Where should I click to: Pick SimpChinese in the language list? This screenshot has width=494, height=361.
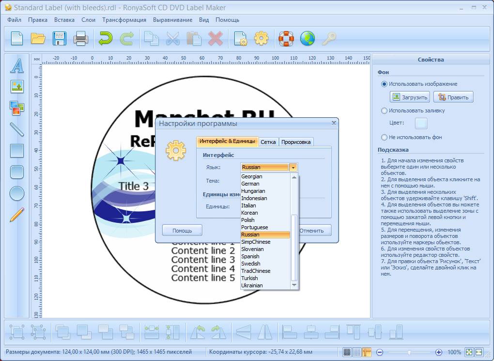click(x=265, y=242)
